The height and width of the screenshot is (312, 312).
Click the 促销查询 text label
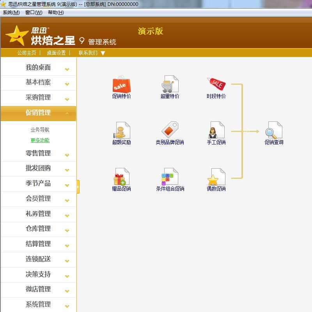pyautogui.click(x=274, y=142)
